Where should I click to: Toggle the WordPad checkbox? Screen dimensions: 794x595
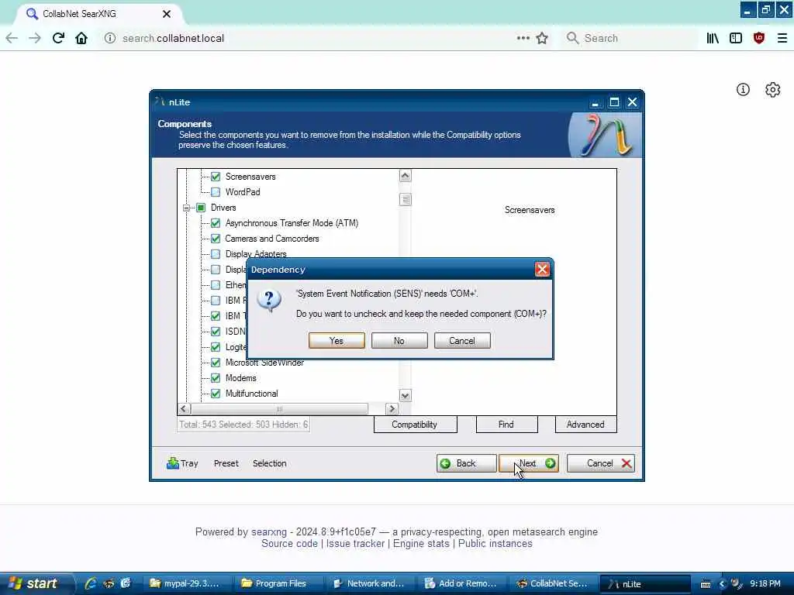(216, 192)
